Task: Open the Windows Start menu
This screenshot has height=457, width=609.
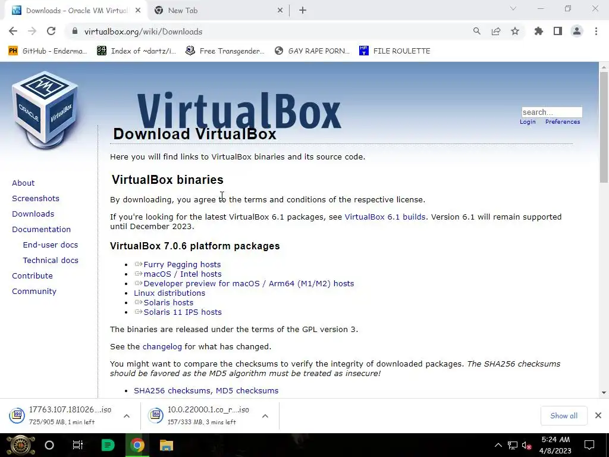Action: click(21, 445)
